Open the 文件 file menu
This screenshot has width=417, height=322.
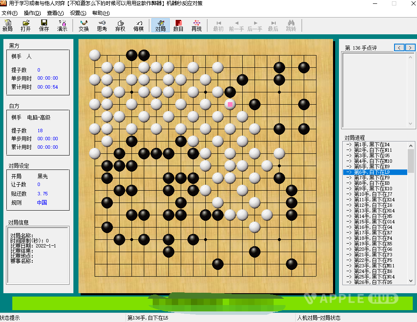[10, 13]
